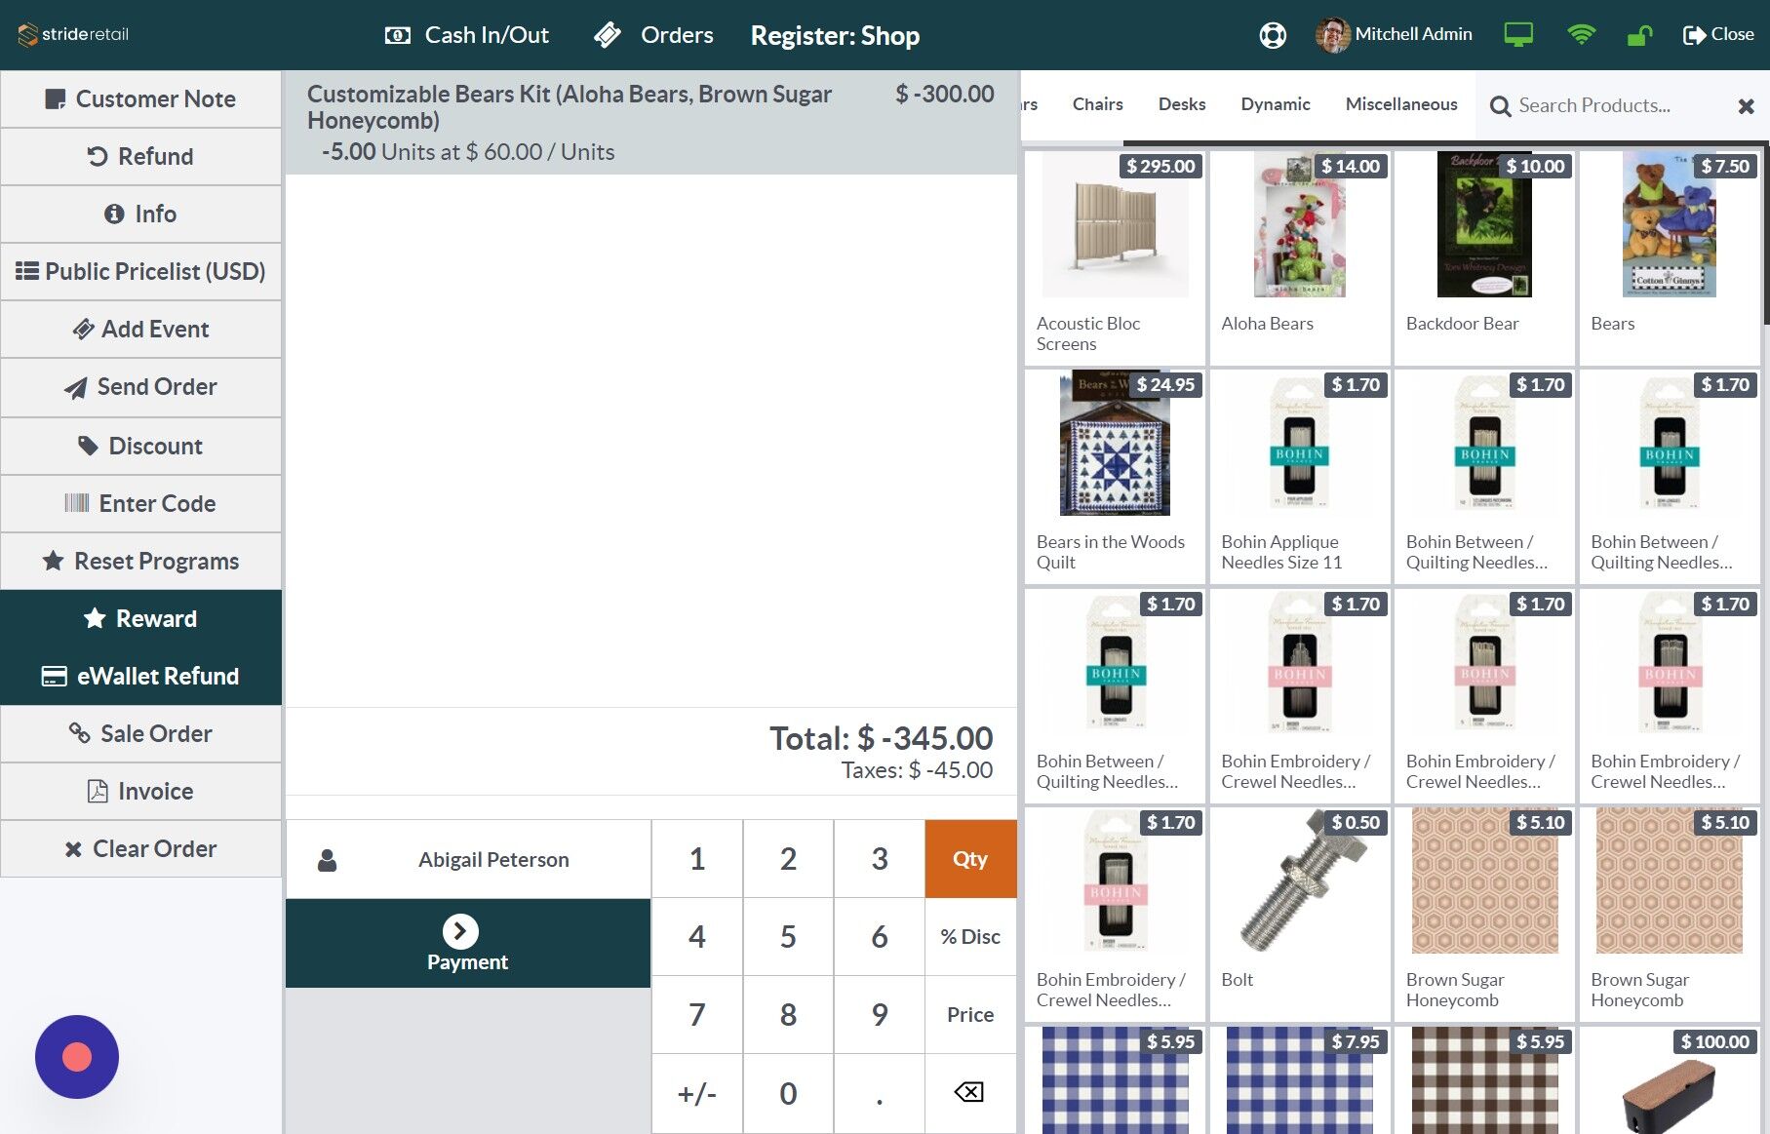This screenshot has width=1770, height=1134.
Task: Select the Invoice PDF icon
Action: 97,791
